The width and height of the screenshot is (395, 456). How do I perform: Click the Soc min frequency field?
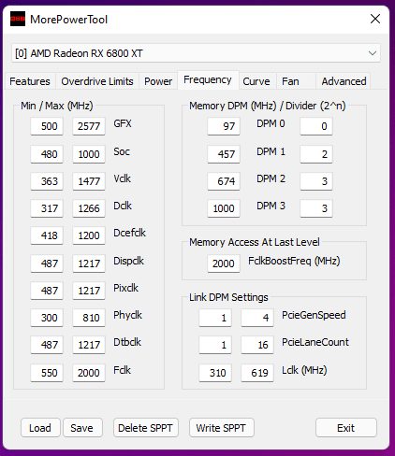click(47, 154)
